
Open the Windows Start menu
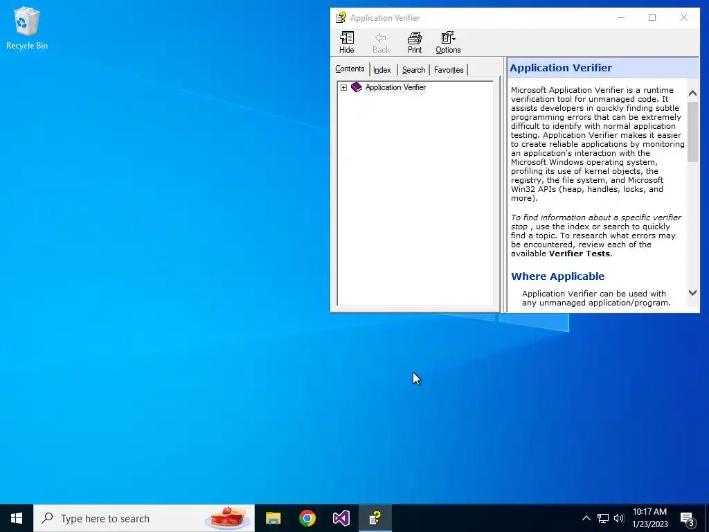tap(17, 518)
